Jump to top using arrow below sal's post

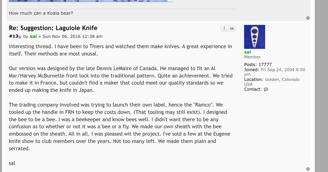pos(308,169)
